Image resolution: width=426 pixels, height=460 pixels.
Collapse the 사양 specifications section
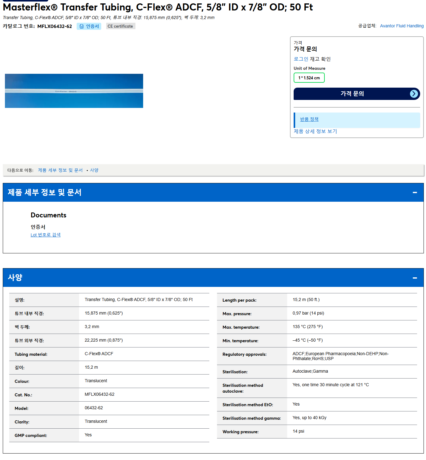pyautogui.click(x=415, y=278)
